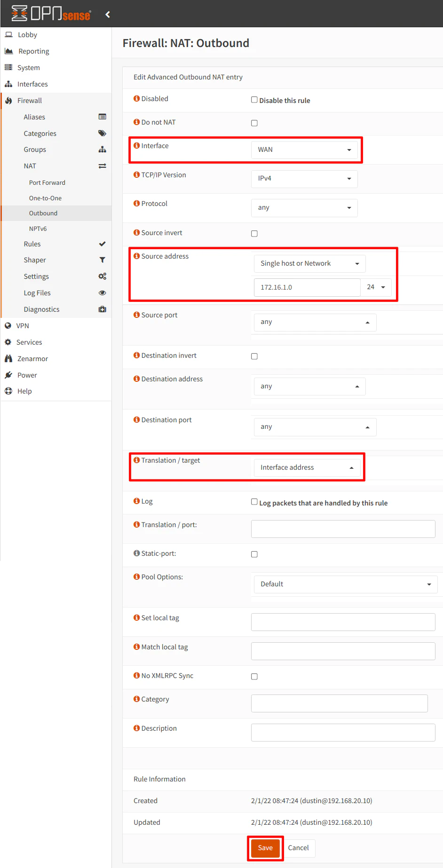Click the Settings gears icon
This screenshot has height=868, width=443.
coord(102,276)
